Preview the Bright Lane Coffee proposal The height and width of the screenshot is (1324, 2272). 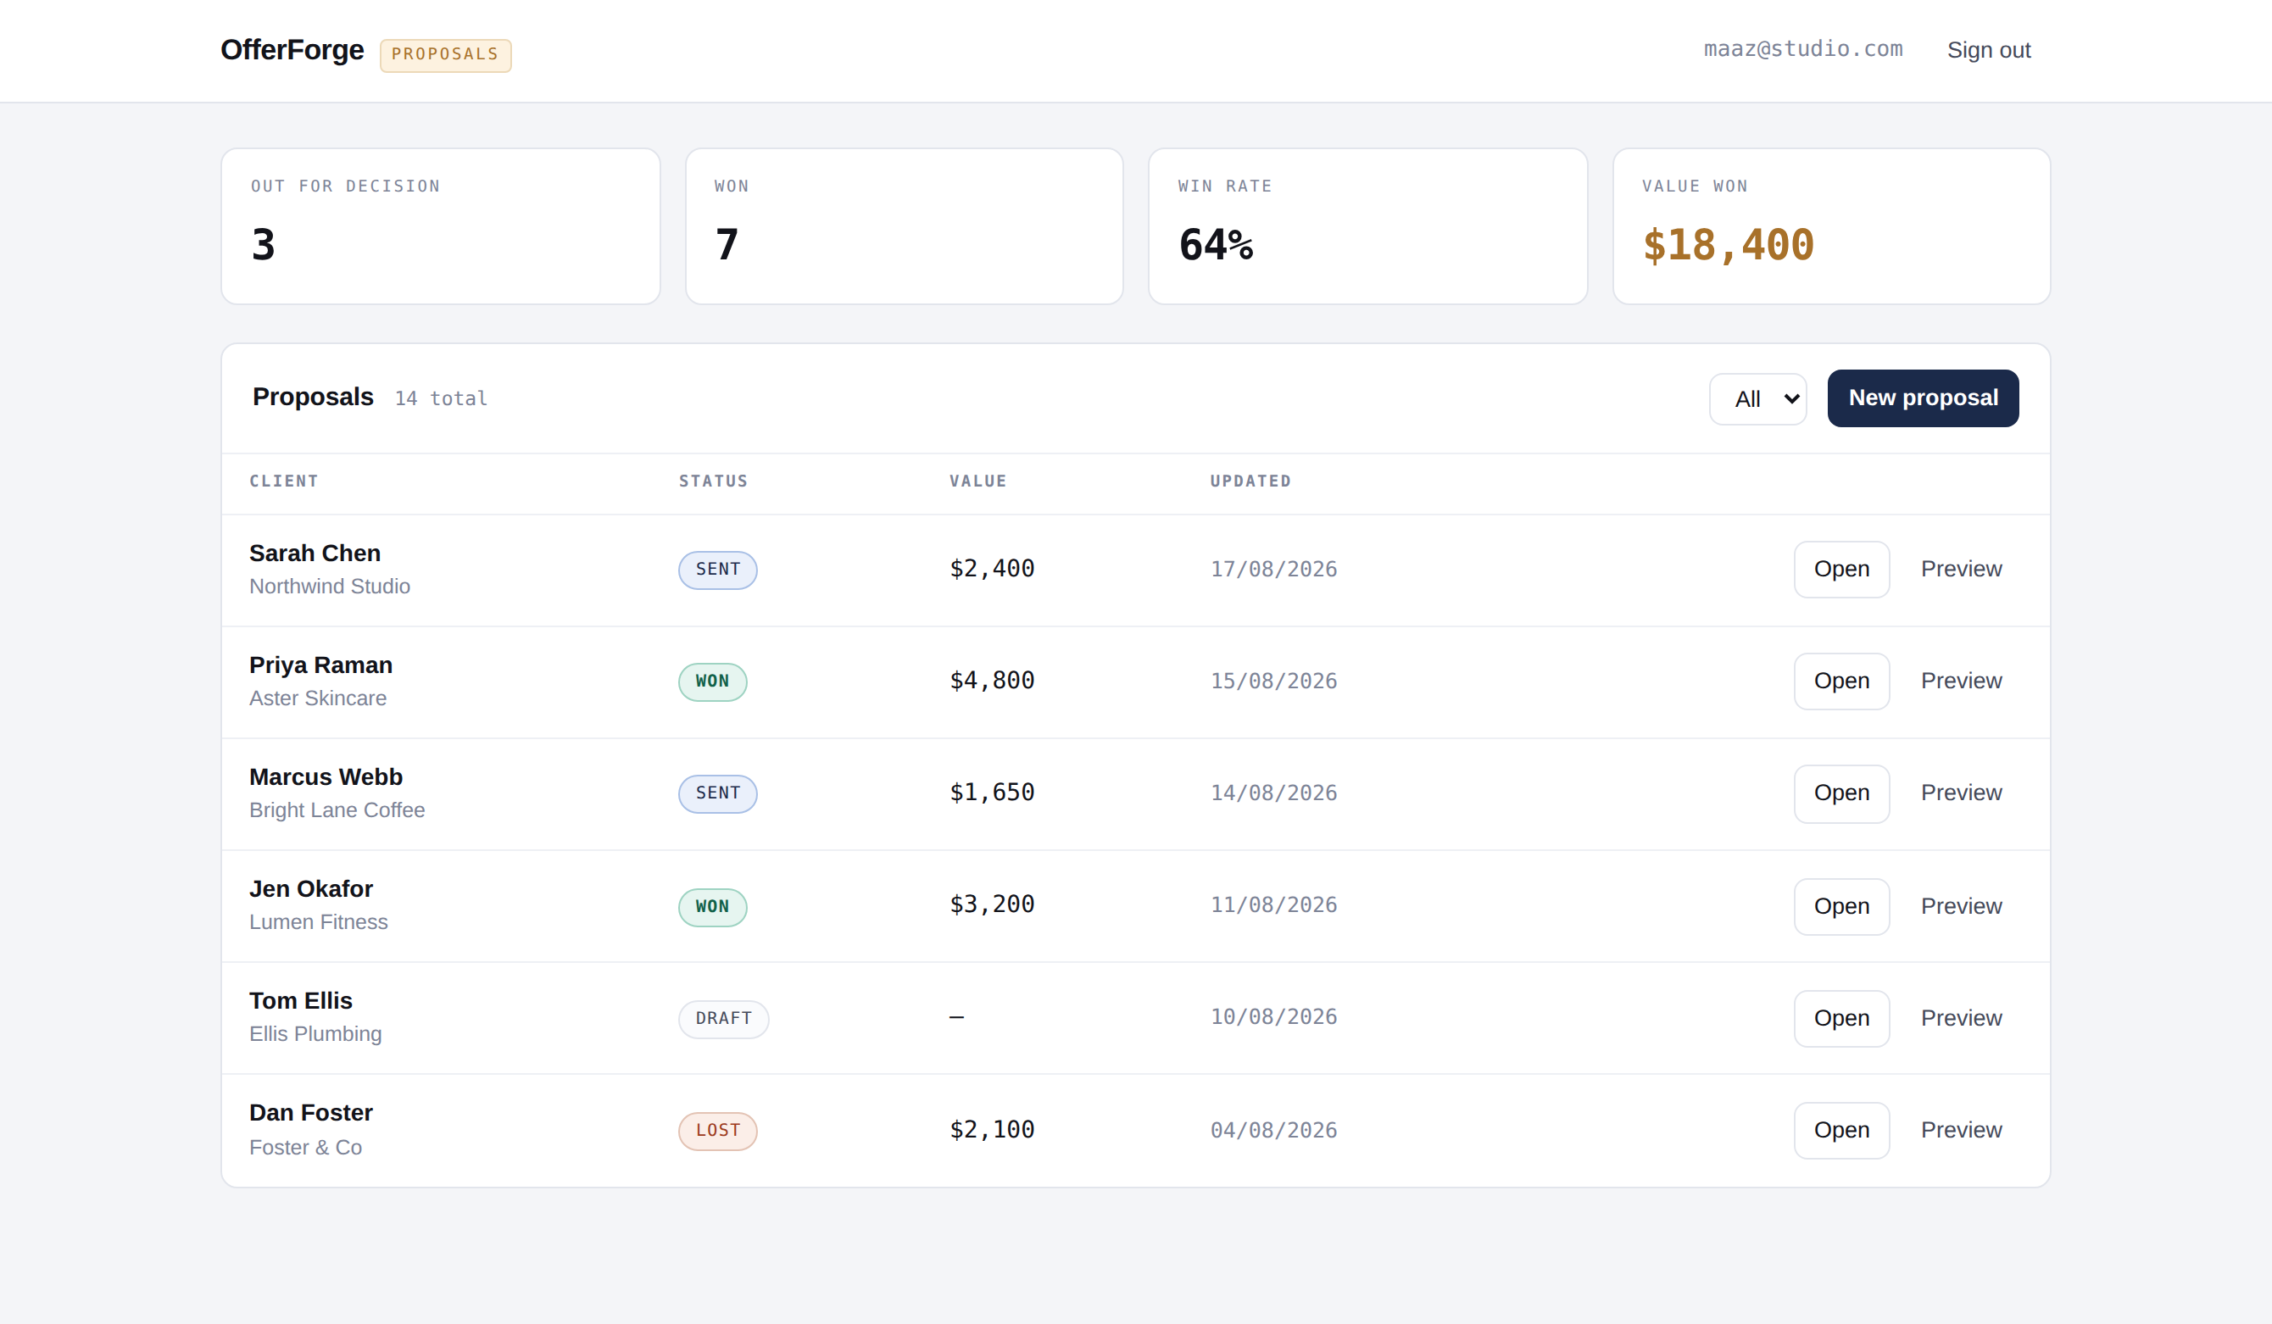tap(1961, 793)
